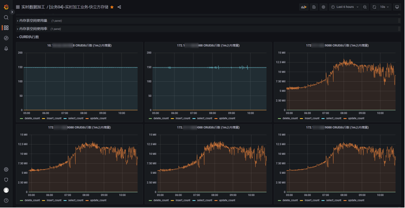
Task: Collapse the CURD执行数 row
Action: click(x=29, y=37)
